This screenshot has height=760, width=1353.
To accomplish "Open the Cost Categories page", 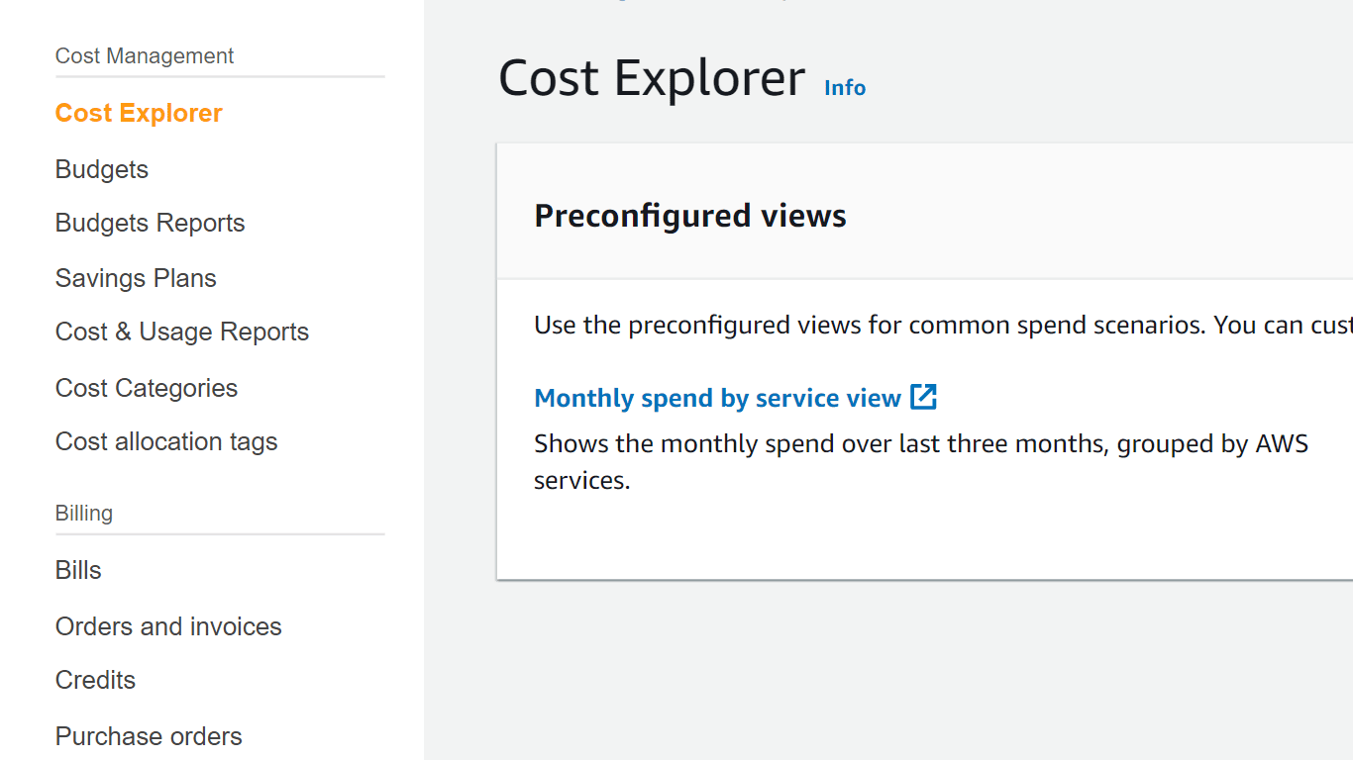I will (146, 388).
